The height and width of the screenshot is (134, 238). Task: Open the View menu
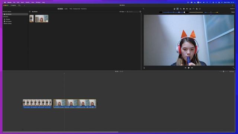click(33, 3)
